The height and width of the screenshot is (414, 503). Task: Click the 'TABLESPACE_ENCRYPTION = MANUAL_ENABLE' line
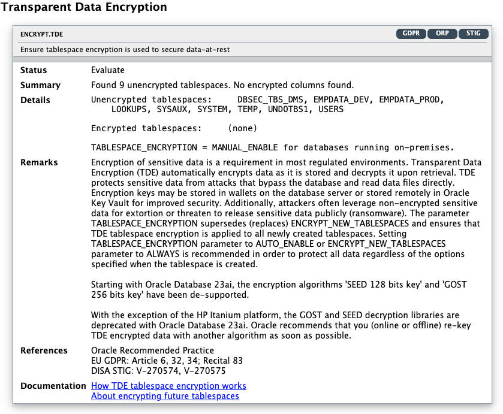tap(273, 148)
